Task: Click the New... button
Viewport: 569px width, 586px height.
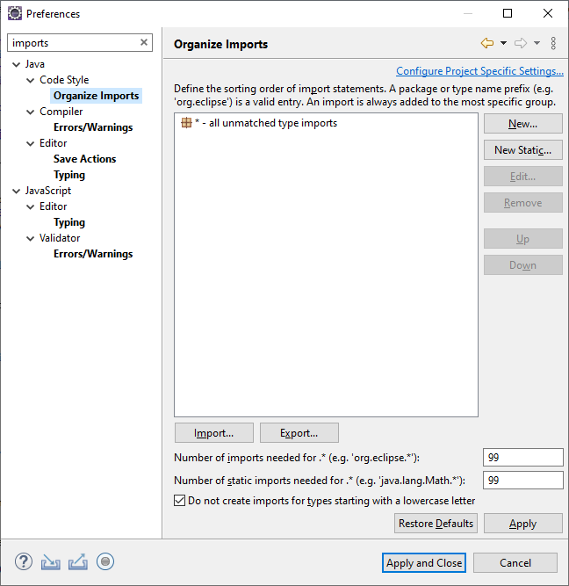Action: (x=523, y=124)
